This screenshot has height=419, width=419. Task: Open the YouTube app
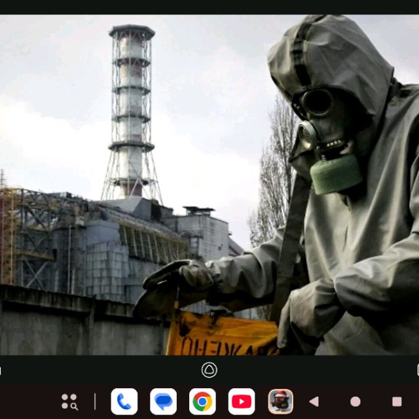(242, 401)
